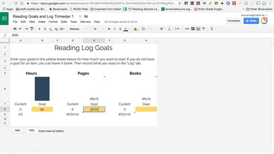Select row 8 header
This screenshot has height=154, width=274.
click(5, 110)
